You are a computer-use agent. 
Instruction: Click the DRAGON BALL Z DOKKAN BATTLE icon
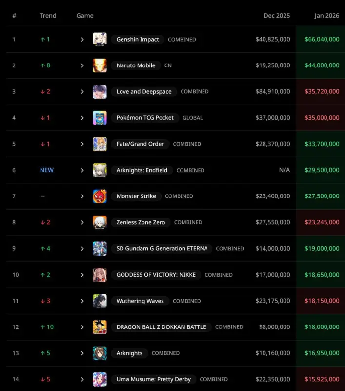coord(100,327)
